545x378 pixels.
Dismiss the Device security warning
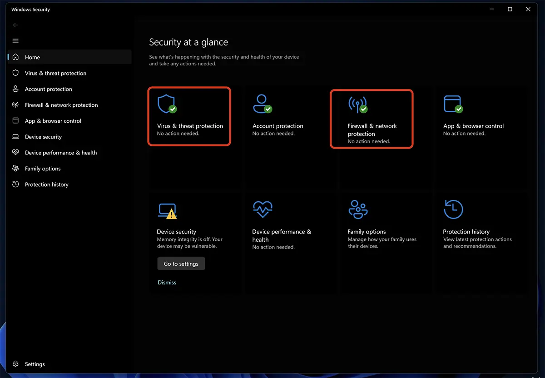pos(167,283)
